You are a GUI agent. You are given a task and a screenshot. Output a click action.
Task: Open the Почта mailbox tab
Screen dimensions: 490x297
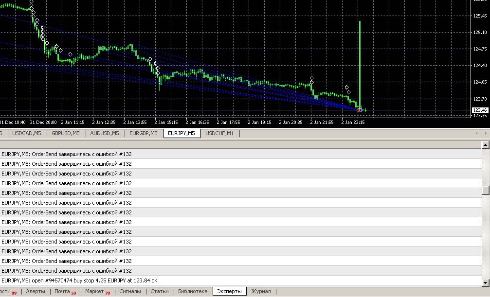point(65,291)
